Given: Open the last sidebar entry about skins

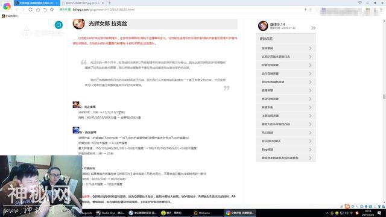Looking at the screenshot, I should coord(286,158).
